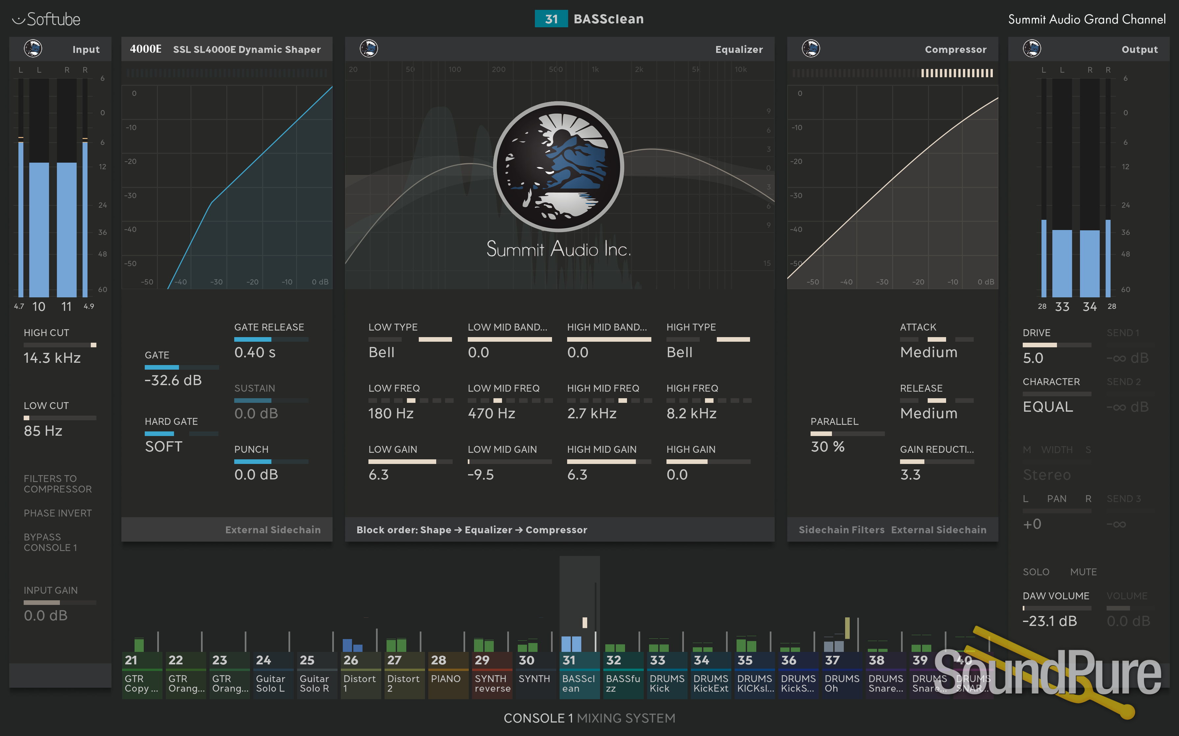Viewport: 1179px width, 736px height.
Task: Toggle Phase Invert
Action: [58, 513]
